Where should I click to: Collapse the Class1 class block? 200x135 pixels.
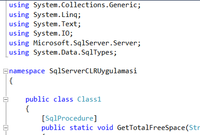(x=5, y=100)
